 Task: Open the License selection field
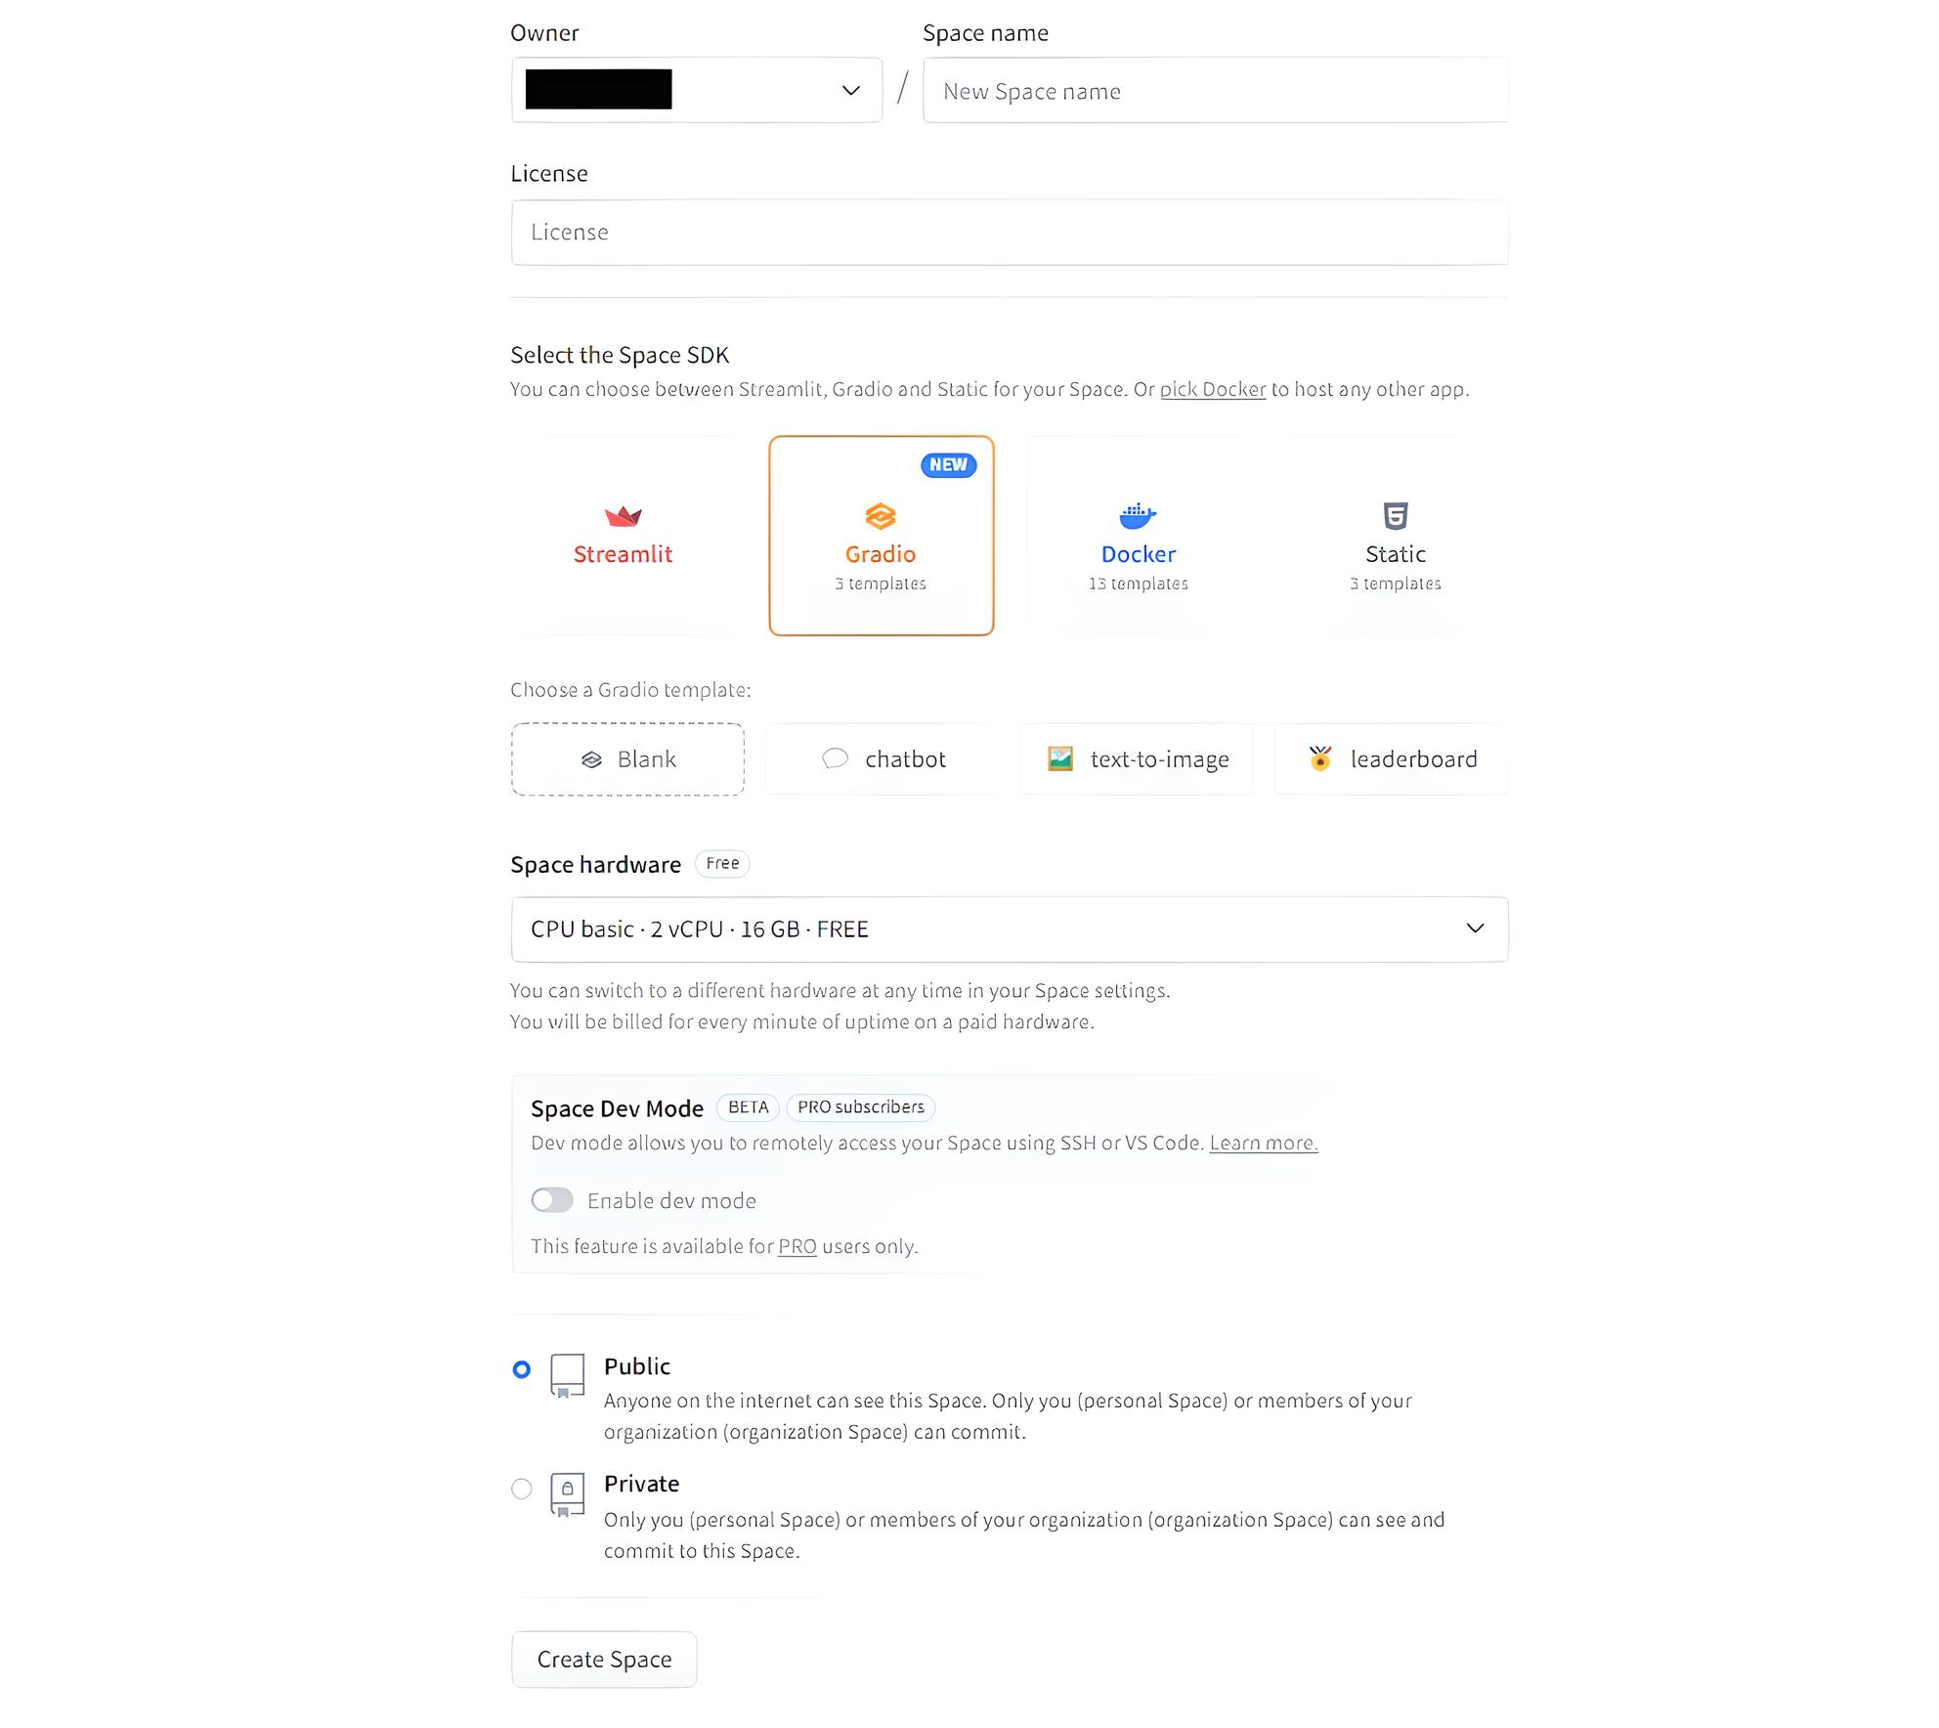[x=1010, y=233]
